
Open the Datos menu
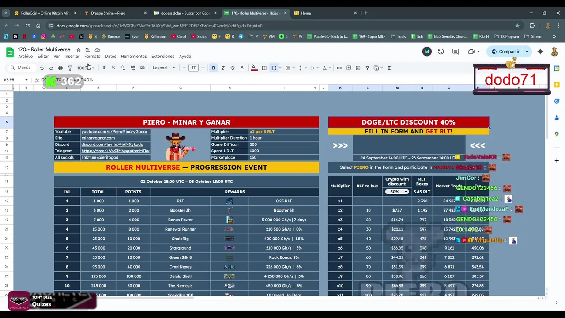click(x=110, y=57)
